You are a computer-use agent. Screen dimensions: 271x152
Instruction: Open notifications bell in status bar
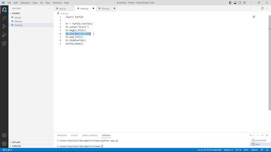point(267,150)
